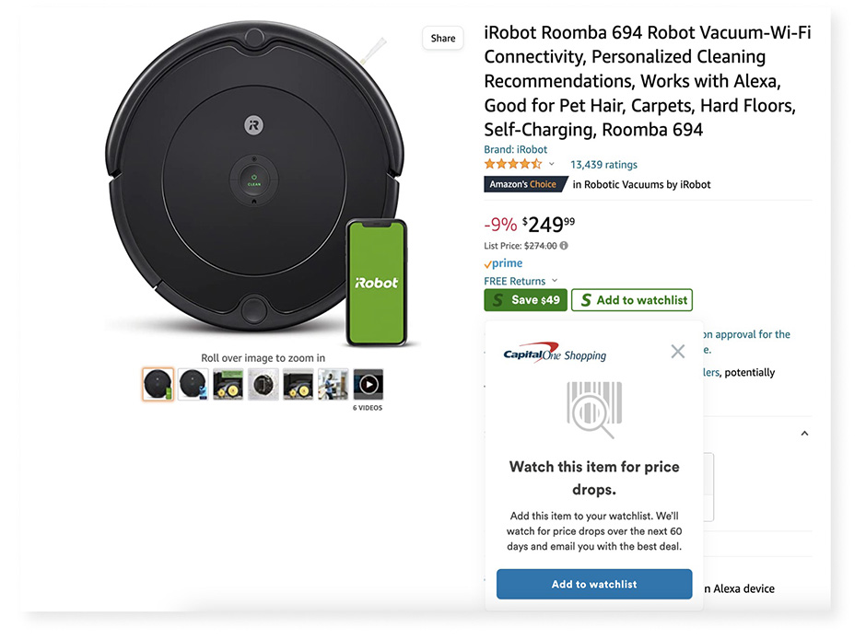
Task: Collapse the section with the up chevron
Action: [x=804, y=433]
